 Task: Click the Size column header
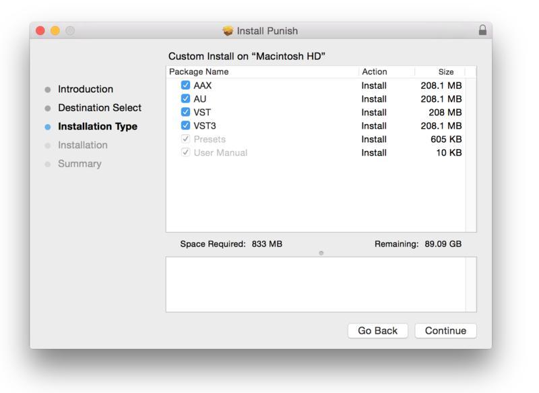point(446,71)
